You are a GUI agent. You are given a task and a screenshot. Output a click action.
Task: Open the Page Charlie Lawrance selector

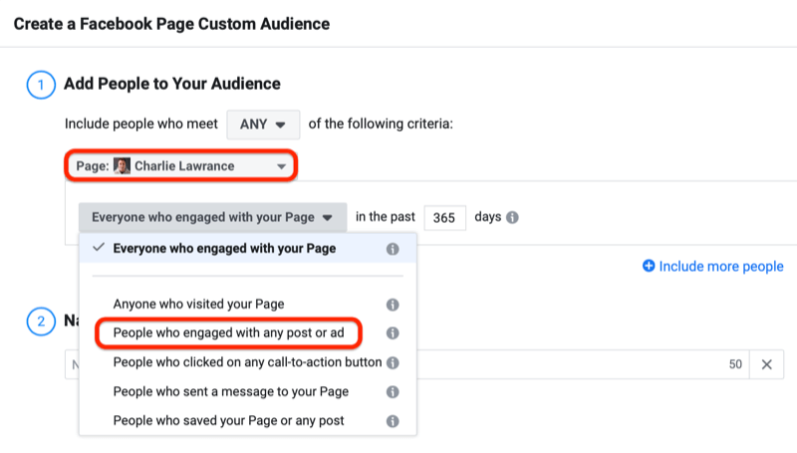point(181,166)
